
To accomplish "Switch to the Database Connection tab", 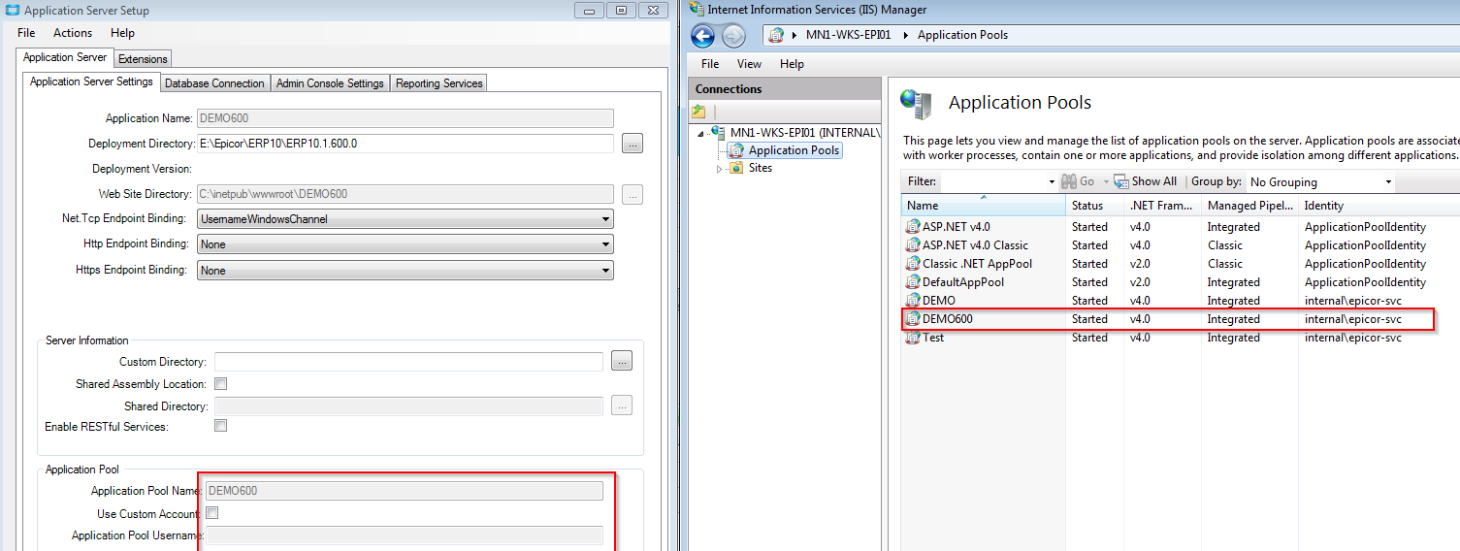I will [x=214, y=83].
